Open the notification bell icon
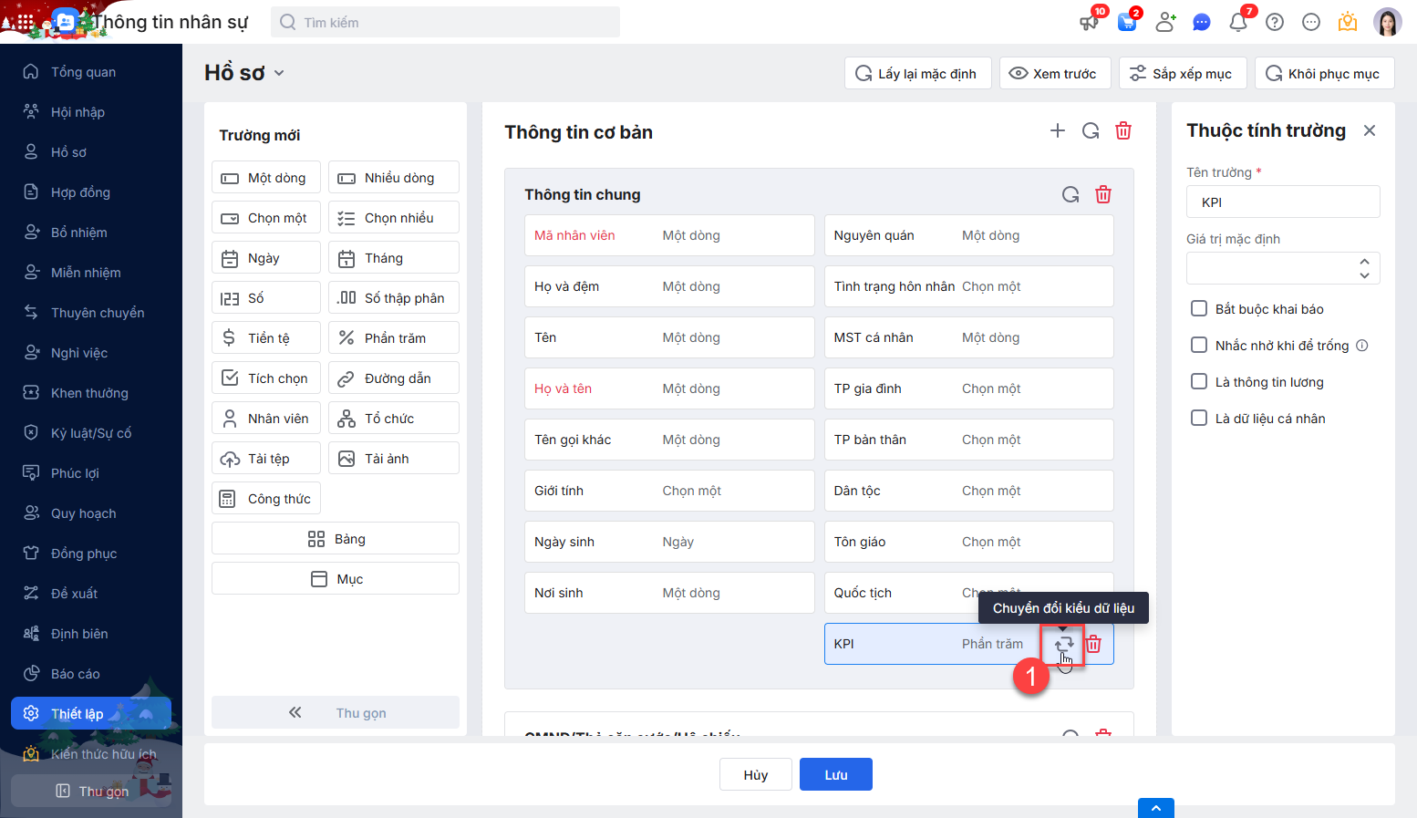This screenshot has height=818, width=1417. pyautogui.click(x=1238, y=22)
